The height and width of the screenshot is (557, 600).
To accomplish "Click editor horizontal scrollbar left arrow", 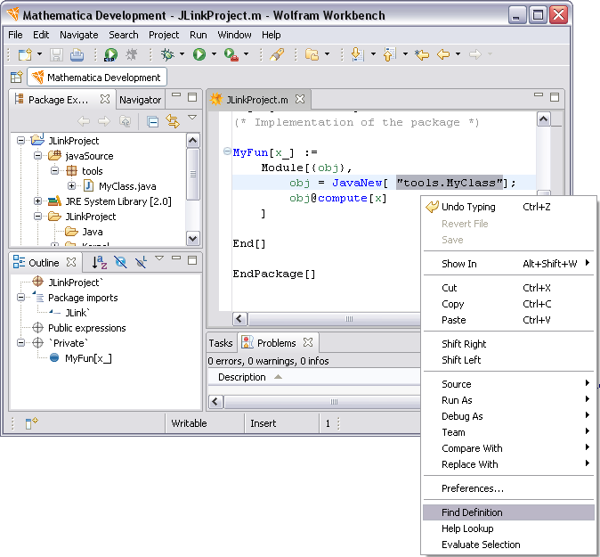I will [x=239, y=319].
